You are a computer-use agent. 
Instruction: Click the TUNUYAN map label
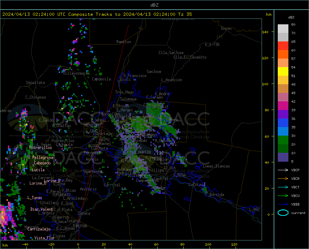[x=80, y=226]
